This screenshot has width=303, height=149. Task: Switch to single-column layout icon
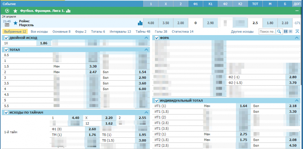click(291, 32)
